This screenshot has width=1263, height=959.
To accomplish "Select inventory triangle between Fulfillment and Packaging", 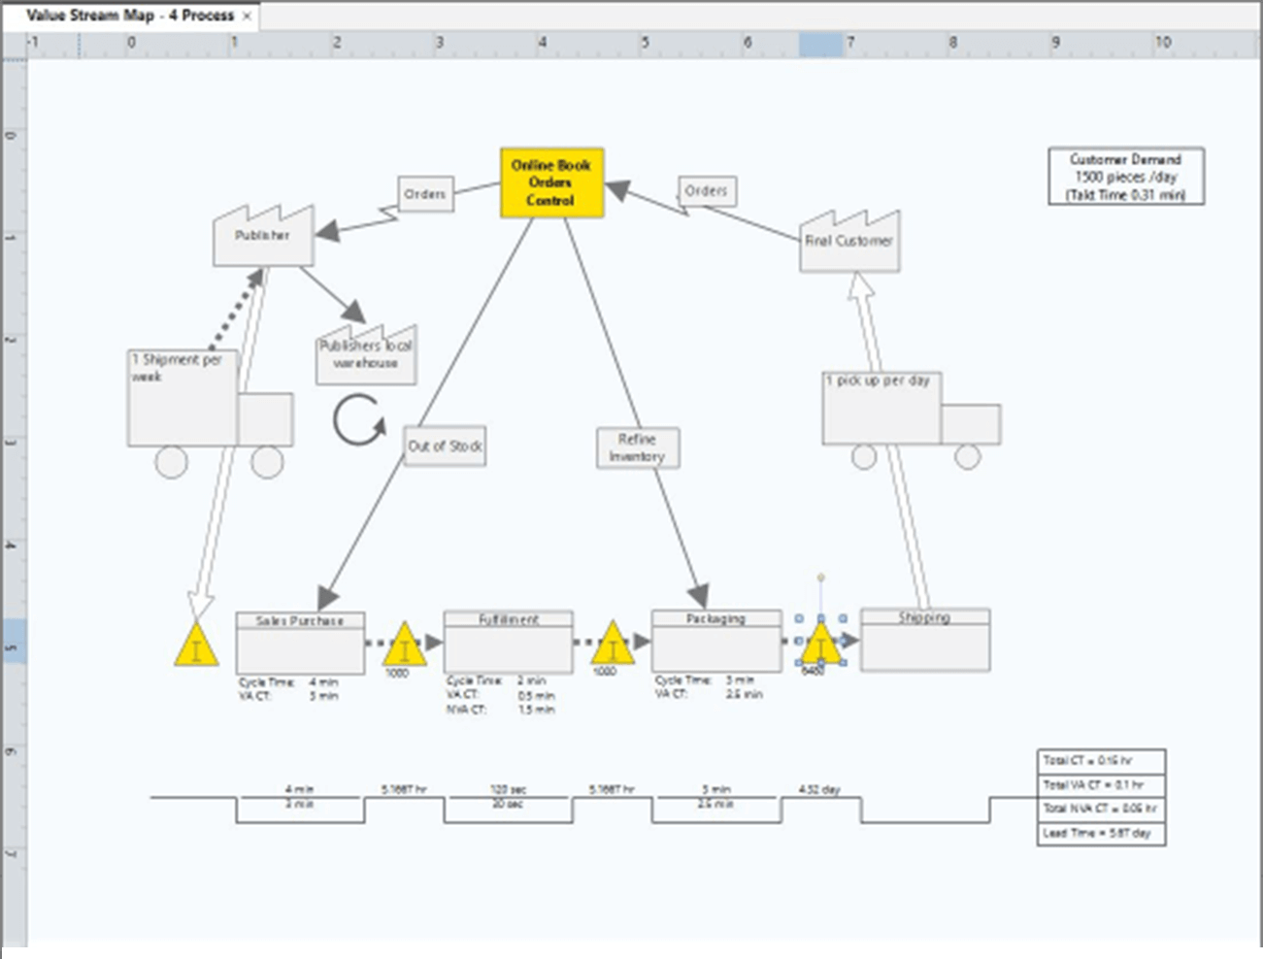I will (x=613, y=646).
